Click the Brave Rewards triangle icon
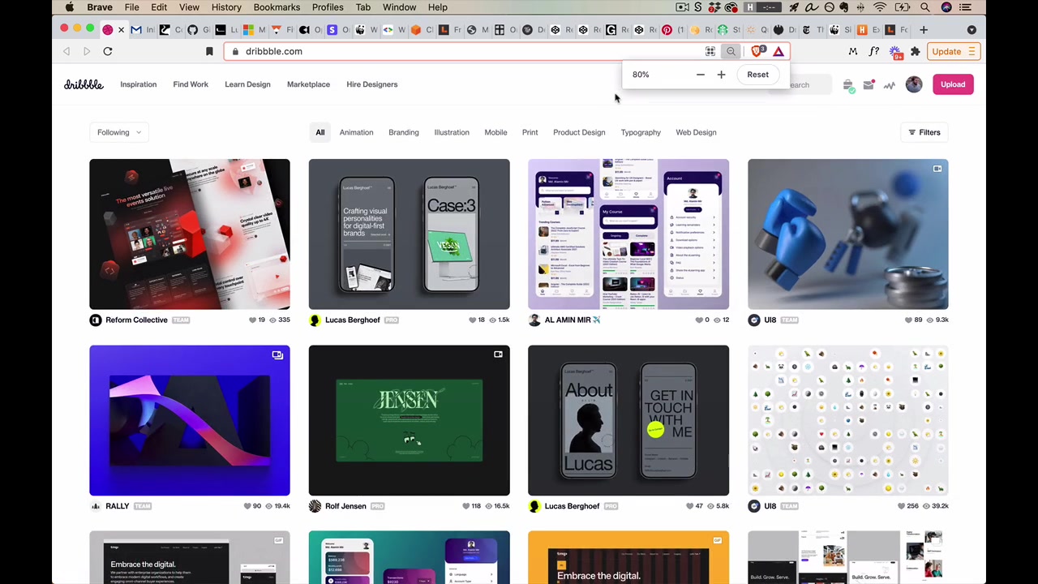 (x=778, y=51)
